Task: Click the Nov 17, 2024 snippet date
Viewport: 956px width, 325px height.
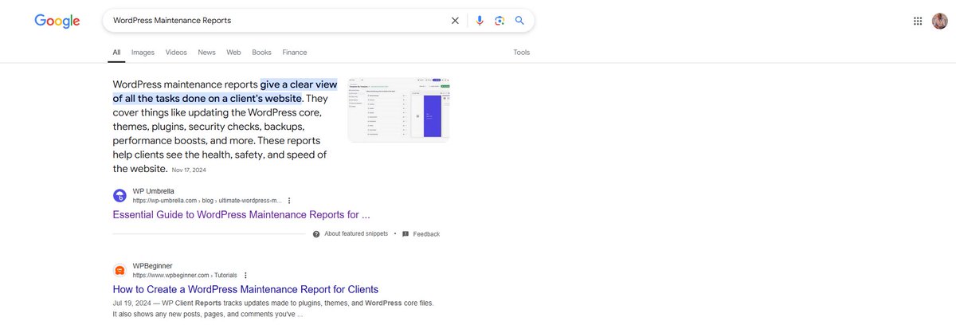Action: [x=189, y=170]
